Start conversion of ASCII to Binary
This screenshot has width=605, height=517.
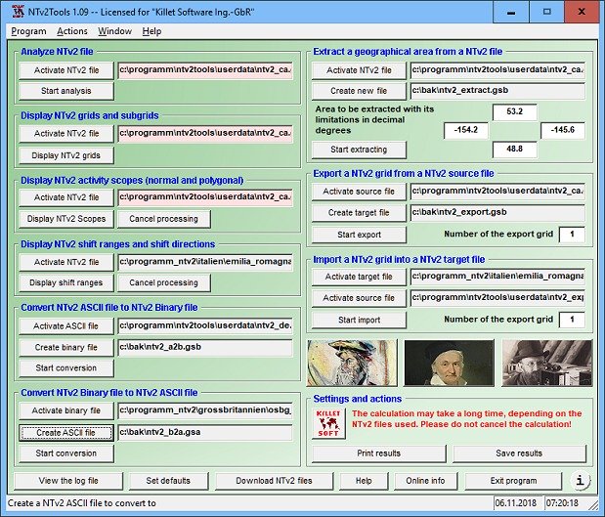[66, 368]
